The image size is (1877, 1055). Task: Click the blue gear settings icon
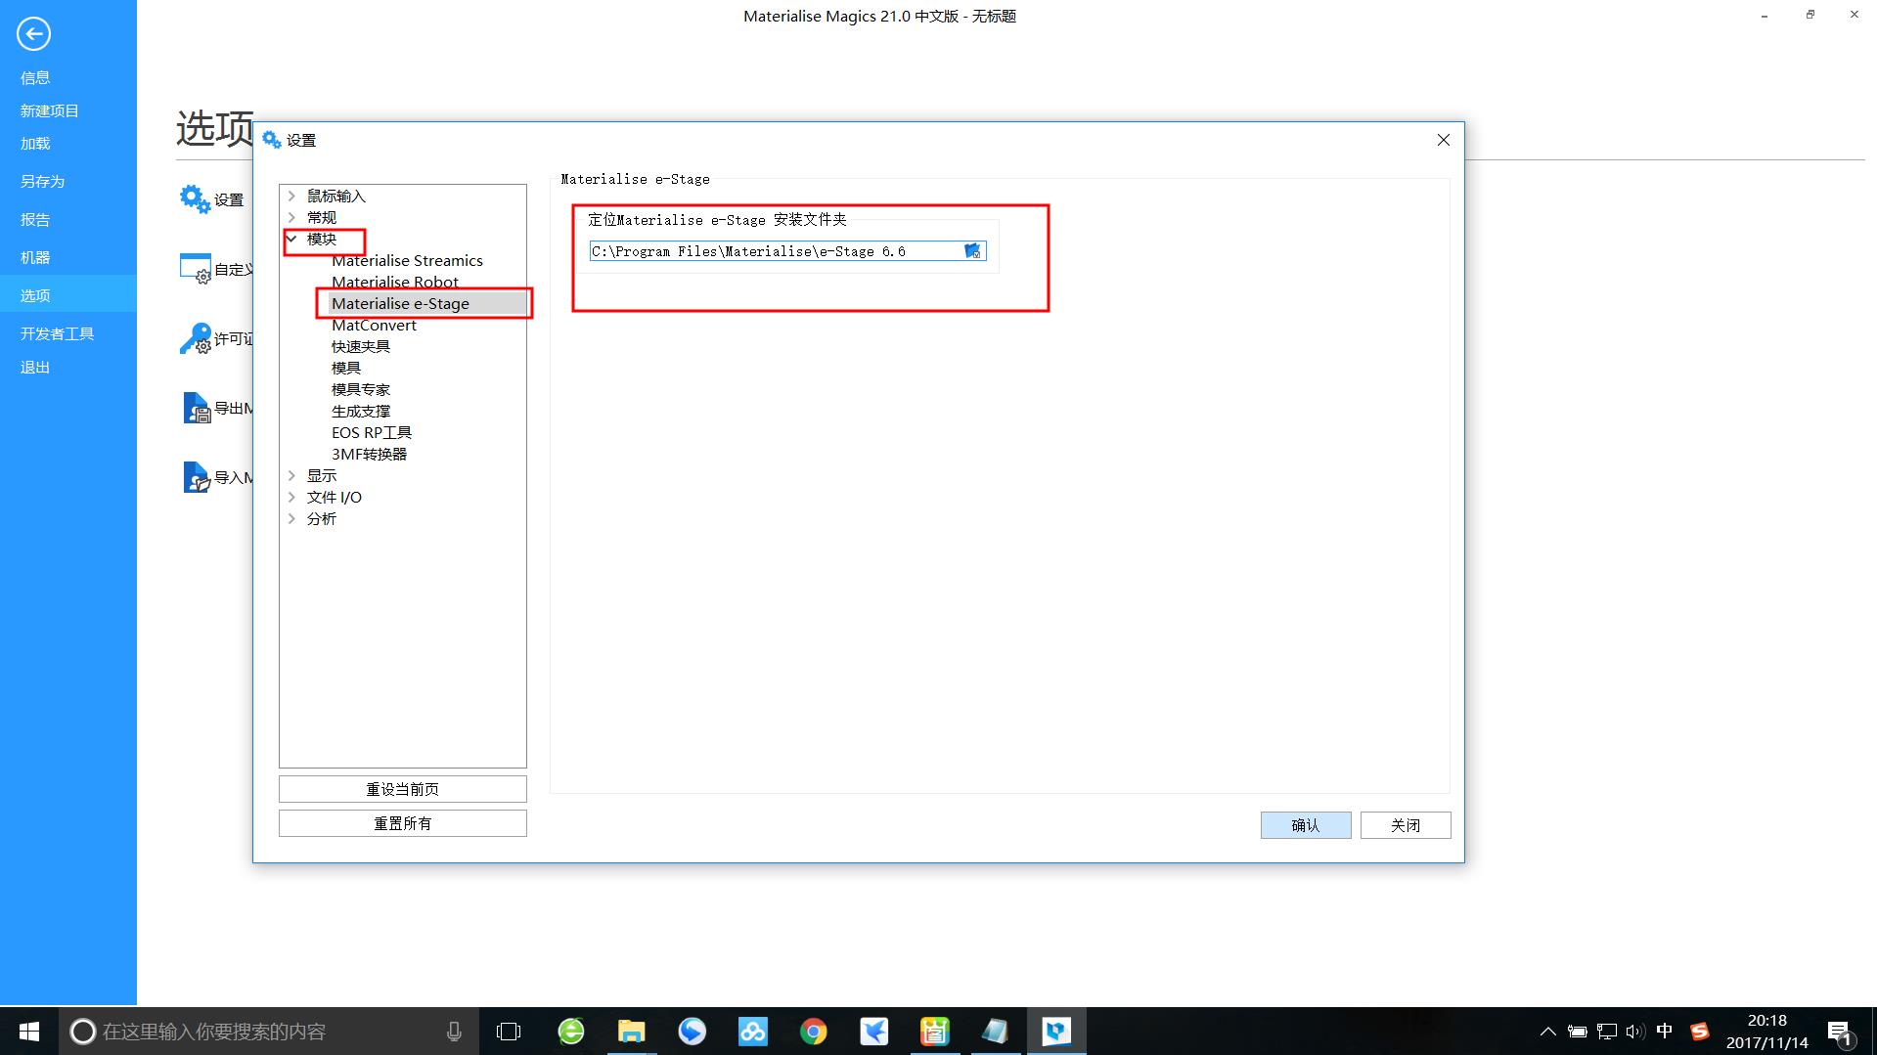pos(195,198)
